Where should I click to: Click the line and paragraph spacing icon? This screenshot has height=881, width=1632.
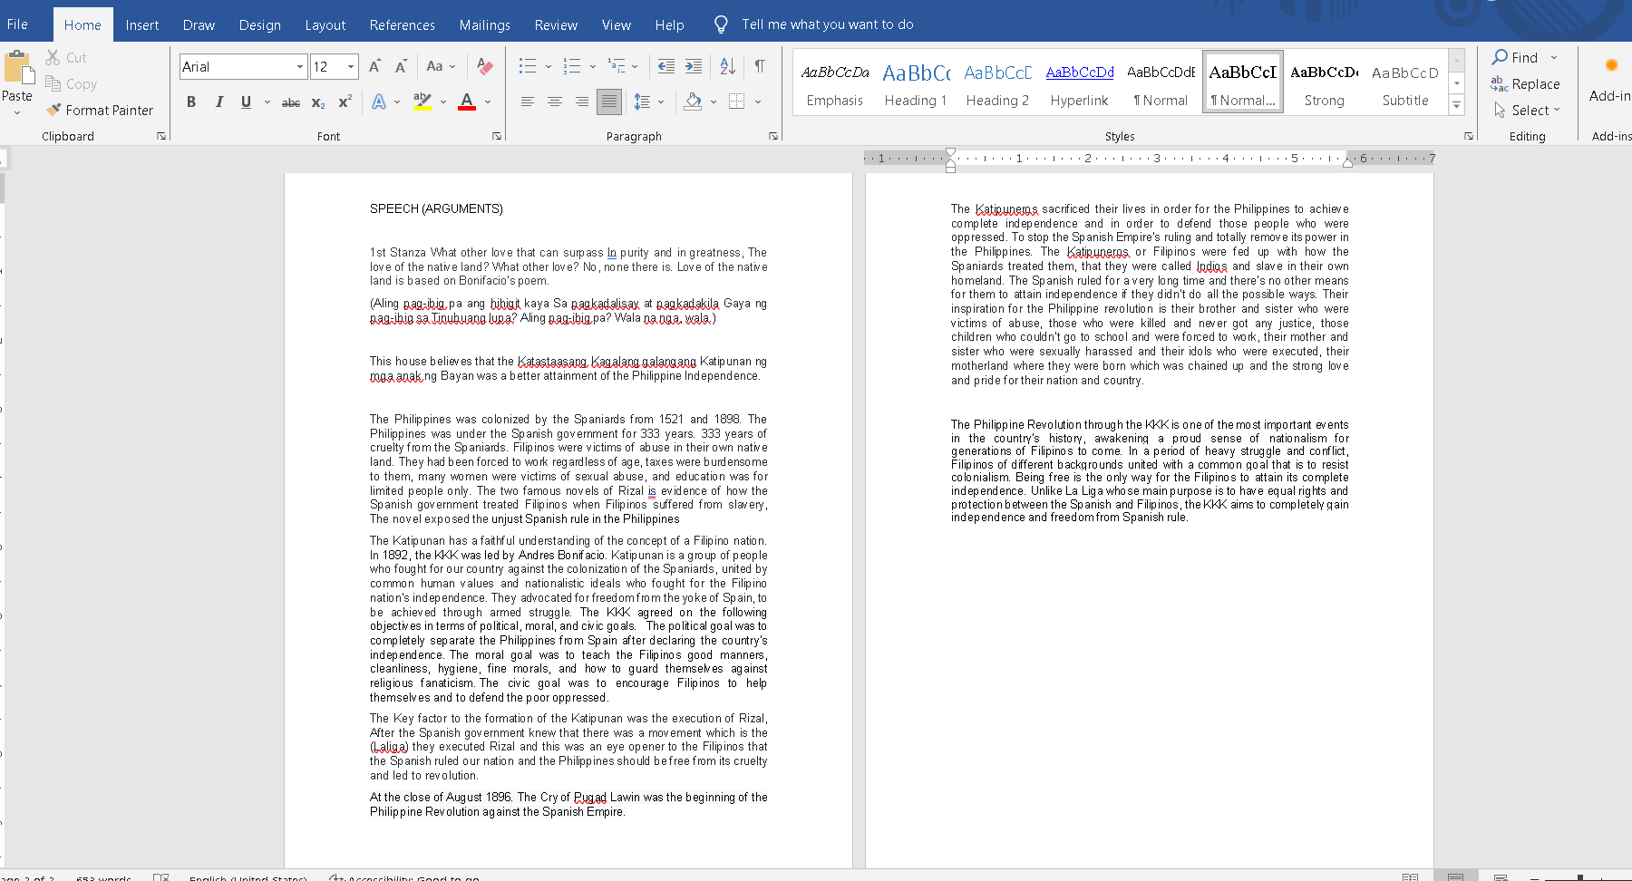[x=643, y=102]
